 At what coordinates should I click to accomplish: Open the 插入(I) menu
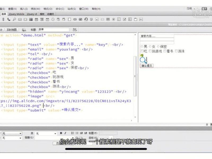pos(24,9)
